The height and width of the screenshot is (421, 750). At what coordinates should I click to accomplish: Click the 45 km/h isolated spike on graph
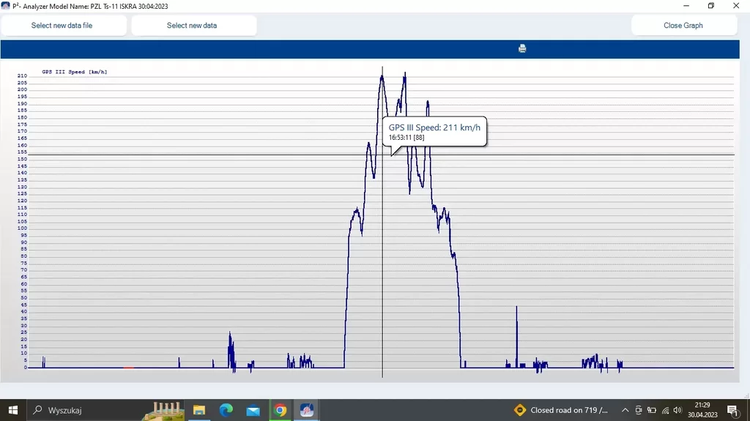(x=516, y=308)
